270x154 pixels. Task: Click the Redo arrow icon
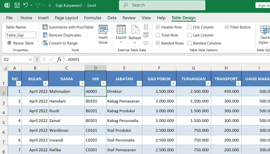(x=38, y=5)
